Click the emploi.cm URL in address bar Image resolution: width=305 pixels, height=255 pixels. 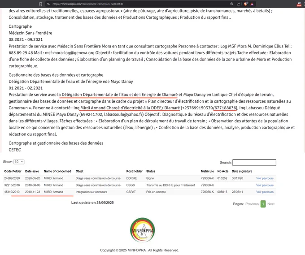(x=88, y=4)
